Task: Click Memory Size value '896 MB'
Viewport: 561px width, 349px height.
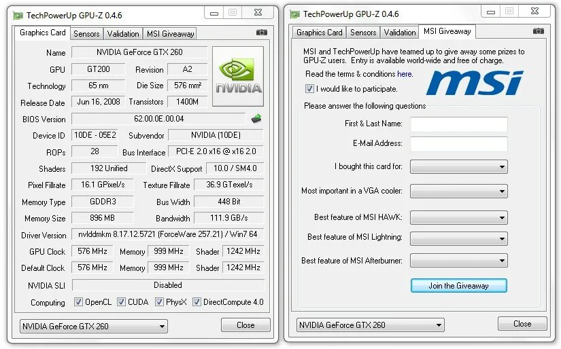Action: [103, 218]
